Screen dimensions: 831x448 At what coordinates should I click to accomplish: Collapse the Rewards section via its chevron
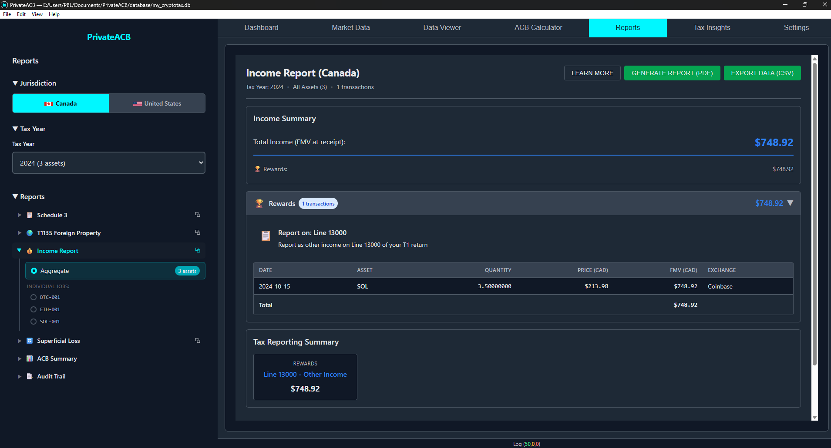[x=791, y=203]
